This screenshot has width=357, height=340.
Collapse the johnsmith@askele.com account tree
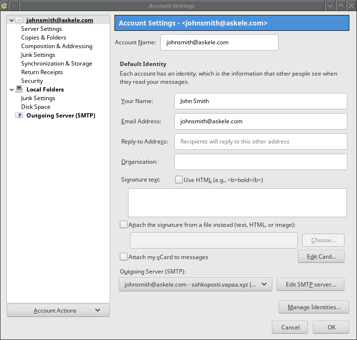click(x=12, y=20)
